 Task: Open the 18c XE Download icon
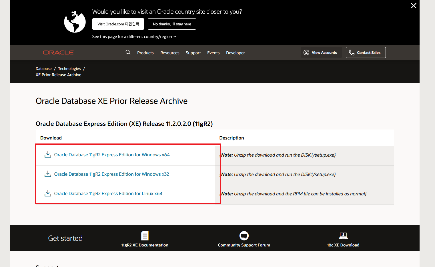click(343, 236)
